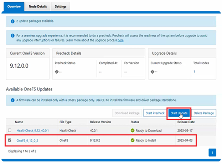Click the green Ready to Install status icon
Viewport: 222px width, 163px height.
coord(133,140)
